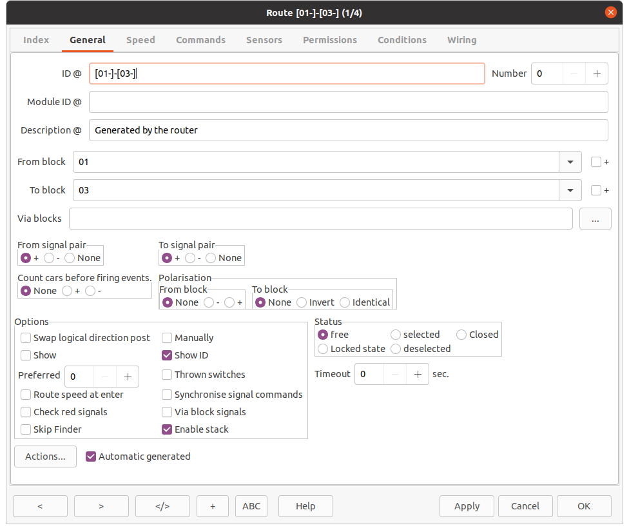The image size is (629, 530).
Task: Toggle the Automatic generated checkbox
Action: (x=91, y=456)
